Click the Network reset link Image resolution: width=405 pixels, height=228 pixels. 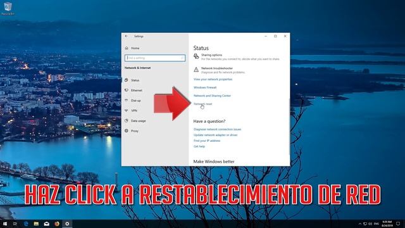coord(203,104)
